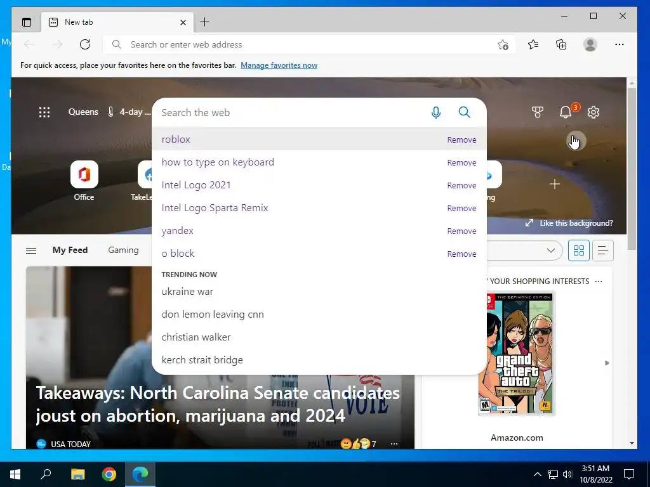Viewport: 650px width, 487px height.
Task: Switch to My Feed tab
Action: [70, 250]
